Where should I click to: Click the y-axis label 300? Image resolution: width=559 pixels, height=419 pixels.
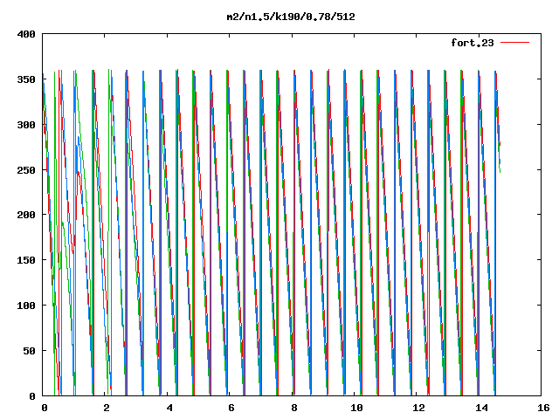(x=26, y=125)
